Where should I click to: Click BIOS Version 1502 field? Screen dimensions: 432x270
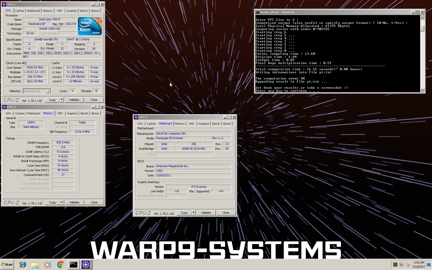pos(193,171)
